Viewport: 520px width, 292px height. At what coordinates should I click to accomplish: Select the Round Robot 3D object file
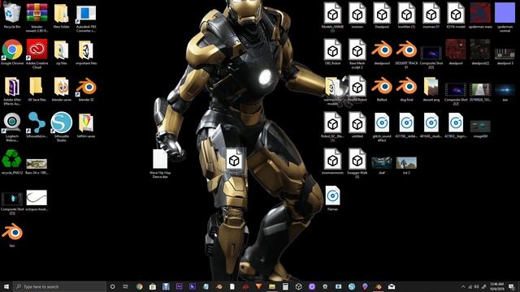click(357, 87)
